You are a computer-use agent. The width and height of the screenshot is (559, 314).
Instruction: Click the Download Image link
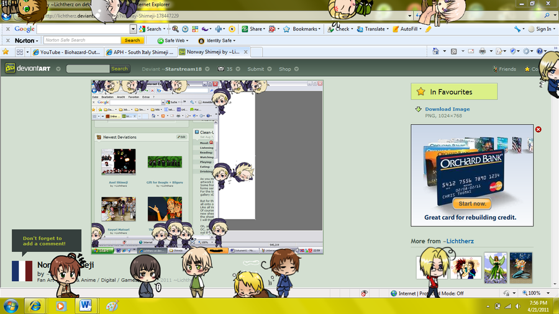click(447, 109)
